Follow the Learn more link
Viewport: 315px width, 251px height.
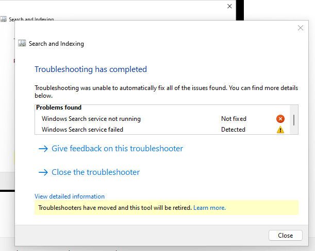click(209, 208)
